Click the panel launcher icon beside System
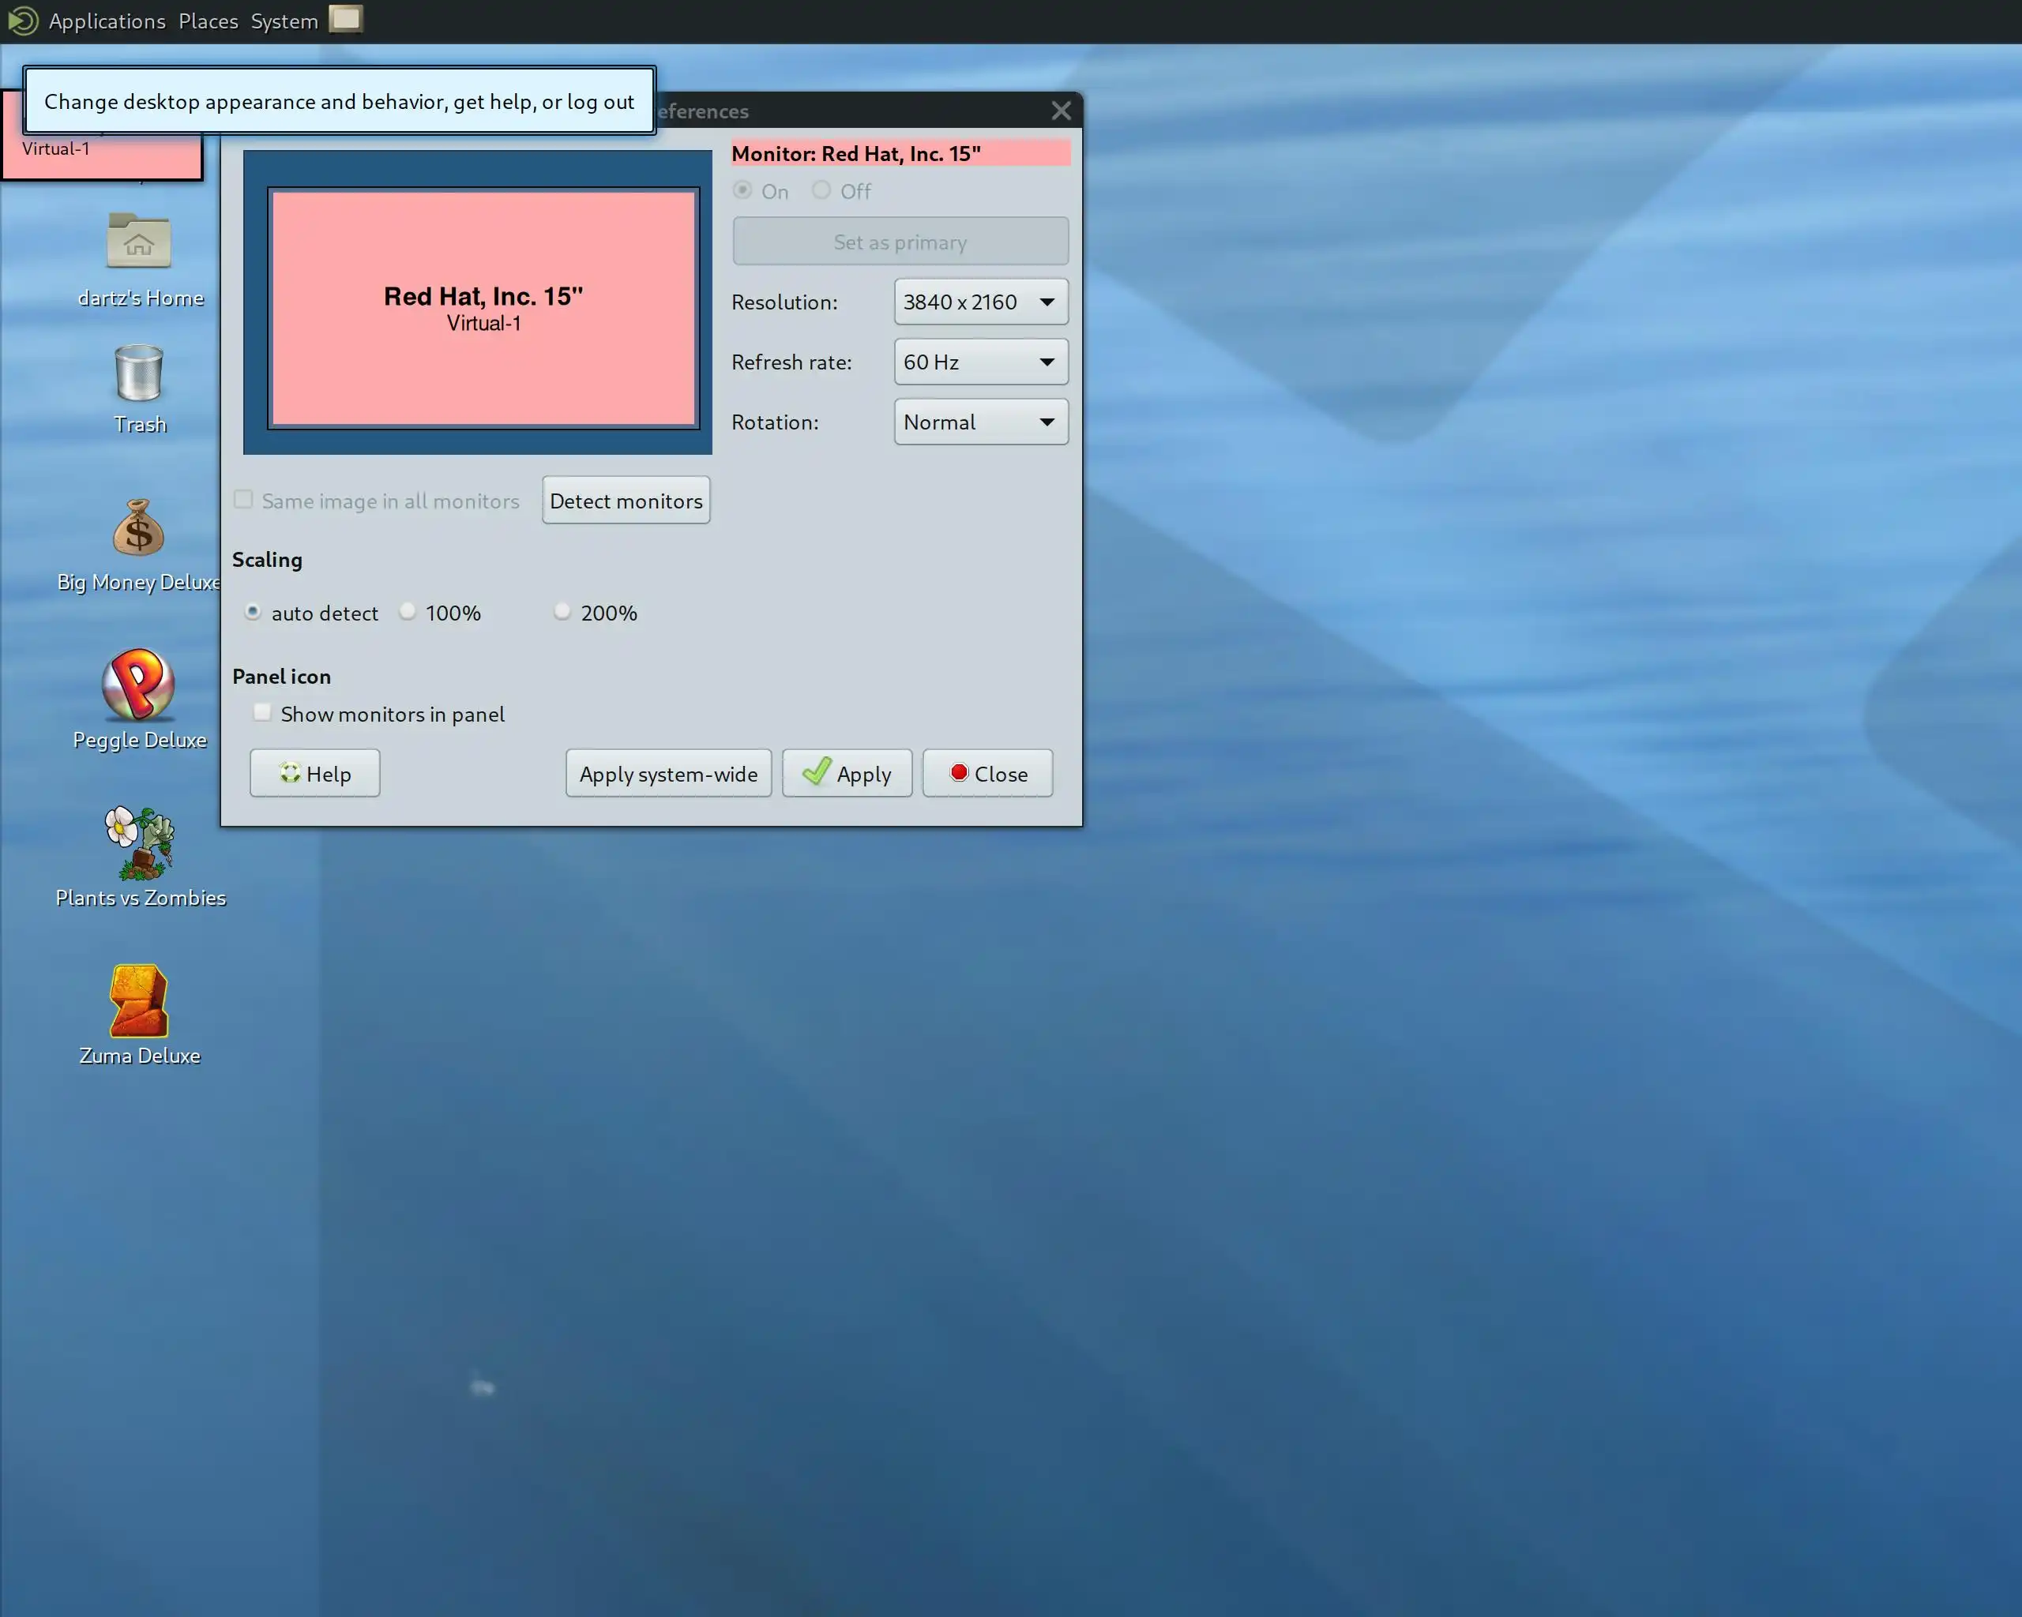 point(345,20)
